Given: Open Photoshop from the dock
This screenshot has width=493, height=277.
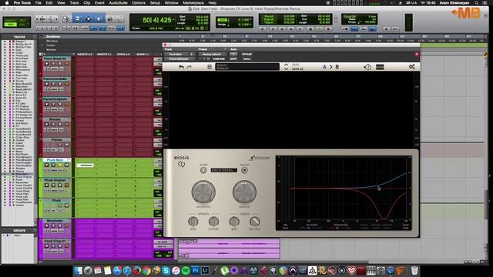Looking at the screenshot, I should 195,270.
